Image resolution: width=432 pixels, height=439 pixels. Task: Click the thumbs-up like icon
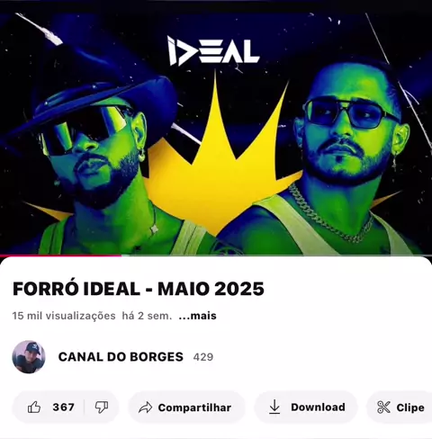[34, 408]
